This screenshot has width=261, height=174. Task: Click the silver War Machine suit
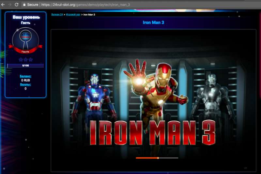(213, 96)
